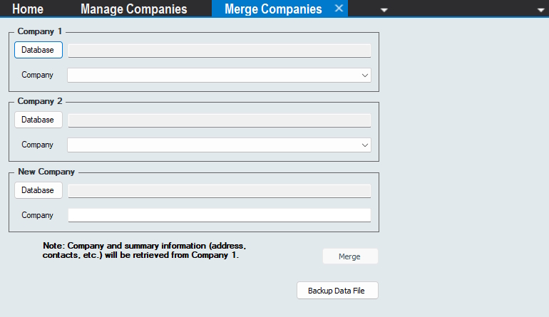Open the Manage Companies tab
549x317 pixels.
134,9
